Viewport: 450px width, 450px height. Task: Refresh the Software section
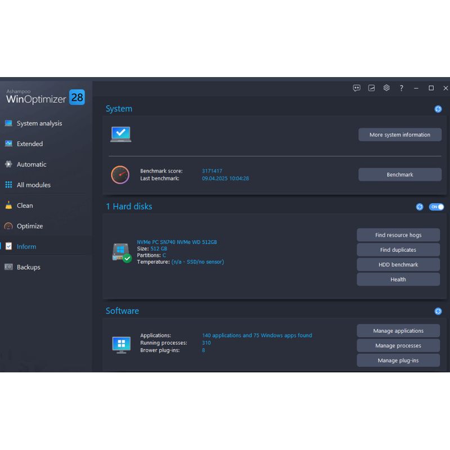(438, 311)
